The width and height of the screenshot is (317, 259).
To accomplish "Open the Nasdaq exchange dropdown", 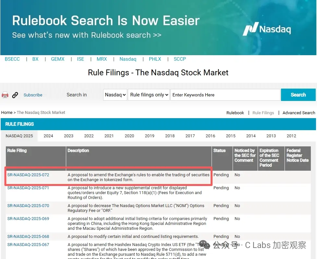I will pyautogui.click(x=115, y=95).
